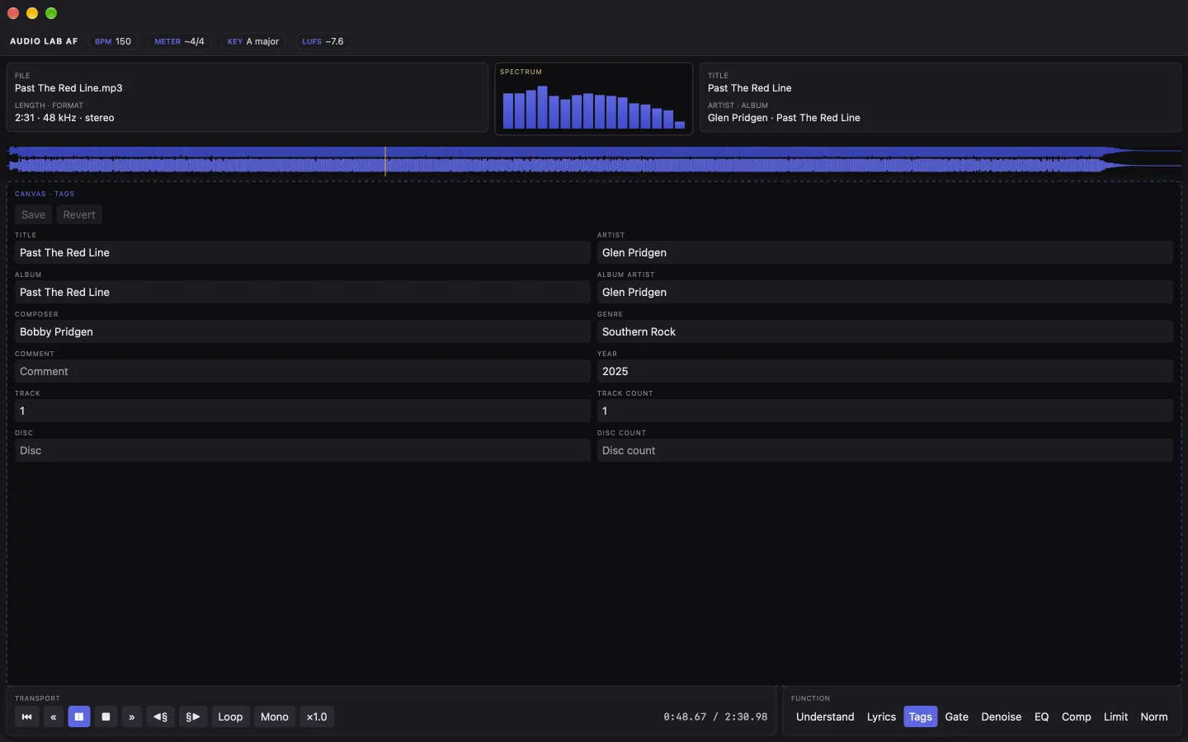
Task: Fast forward with the » button
Action: 132,717
